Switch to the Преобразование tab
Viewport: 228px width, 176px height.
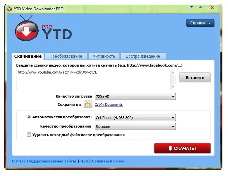pyautogui.click(x=66, y=56)
